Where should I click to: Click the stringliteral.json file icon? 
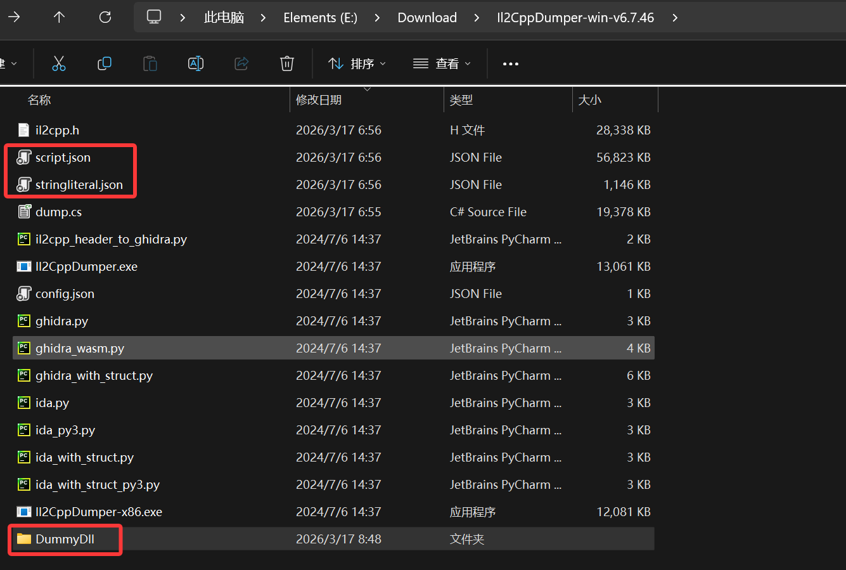(x=23, y=185)
